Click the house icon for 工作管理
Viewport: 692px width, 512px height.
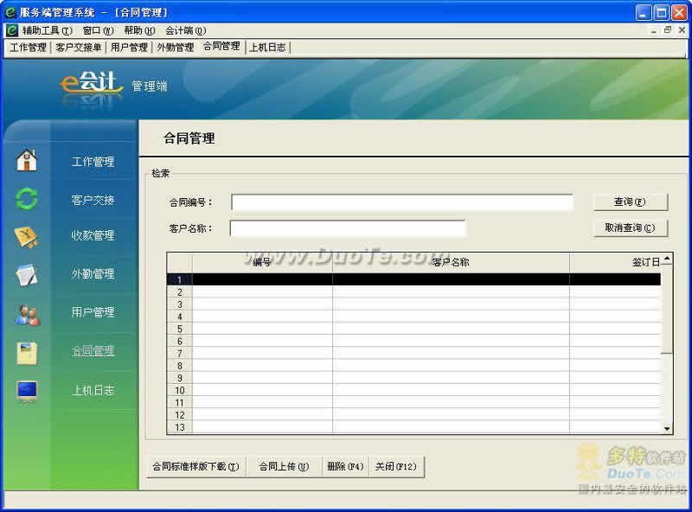pos(27,160)
